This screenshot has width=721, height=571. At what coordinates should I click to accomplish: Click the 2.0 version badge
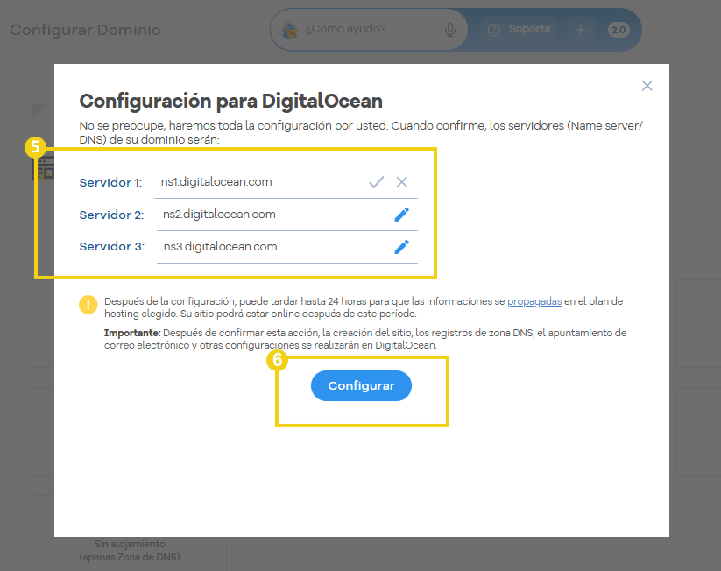pos(619,30)
